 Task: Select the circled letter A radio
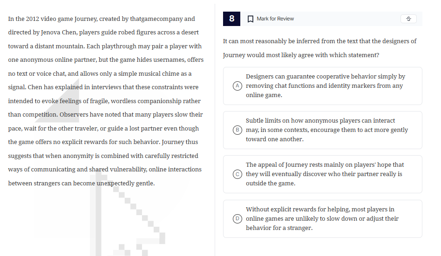click(237, 86)
